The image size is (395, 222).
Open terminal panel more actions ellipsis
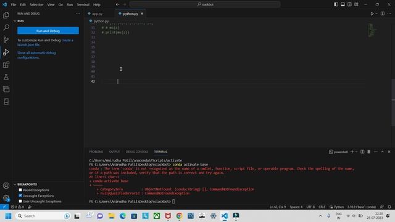(x=376, y=152)
